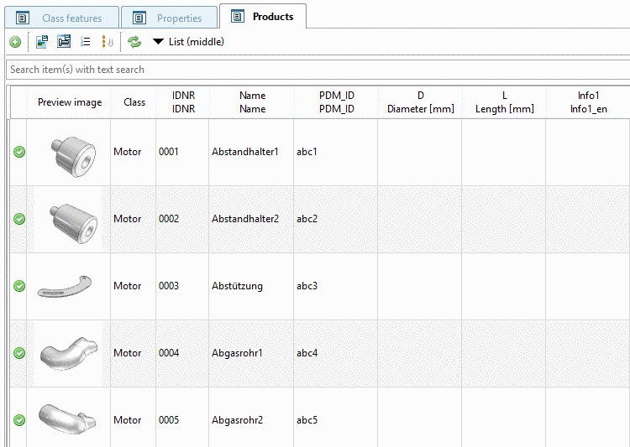Select the cell with IDNR 0001
The image size is (630, 447).
[x=182, y=152]
